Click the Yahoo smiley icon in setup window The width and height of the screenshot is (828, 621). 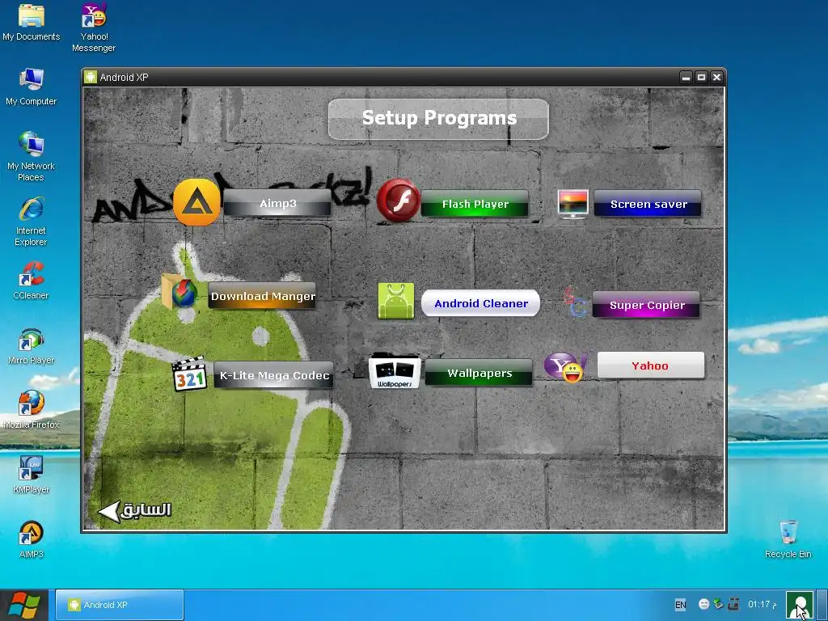tap(565, 368)
